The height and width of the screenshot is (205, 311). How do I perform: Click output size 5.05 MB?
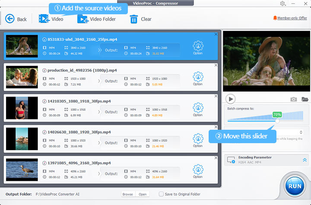click(157, 84)
